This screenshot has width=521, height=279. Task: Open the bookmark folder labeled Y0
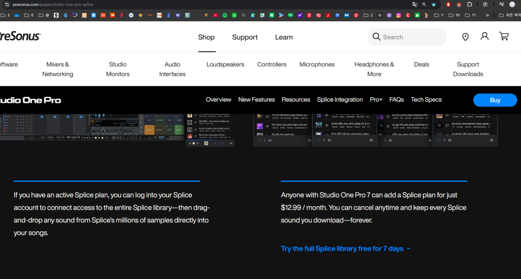(x=455, y=15)
